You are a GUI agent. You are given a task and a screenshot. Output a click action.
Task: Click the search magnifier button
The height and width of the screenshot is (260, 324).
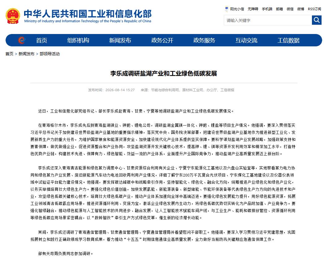[x=317, y=20]
